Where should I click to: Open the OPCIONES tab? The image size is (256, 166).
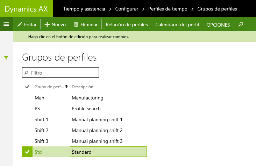(218, 25)
